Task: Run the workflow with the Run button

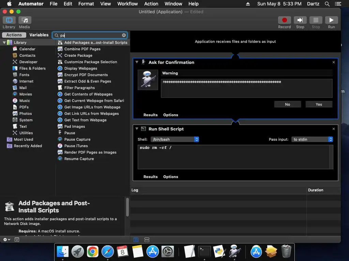Action: coord(331,20)
